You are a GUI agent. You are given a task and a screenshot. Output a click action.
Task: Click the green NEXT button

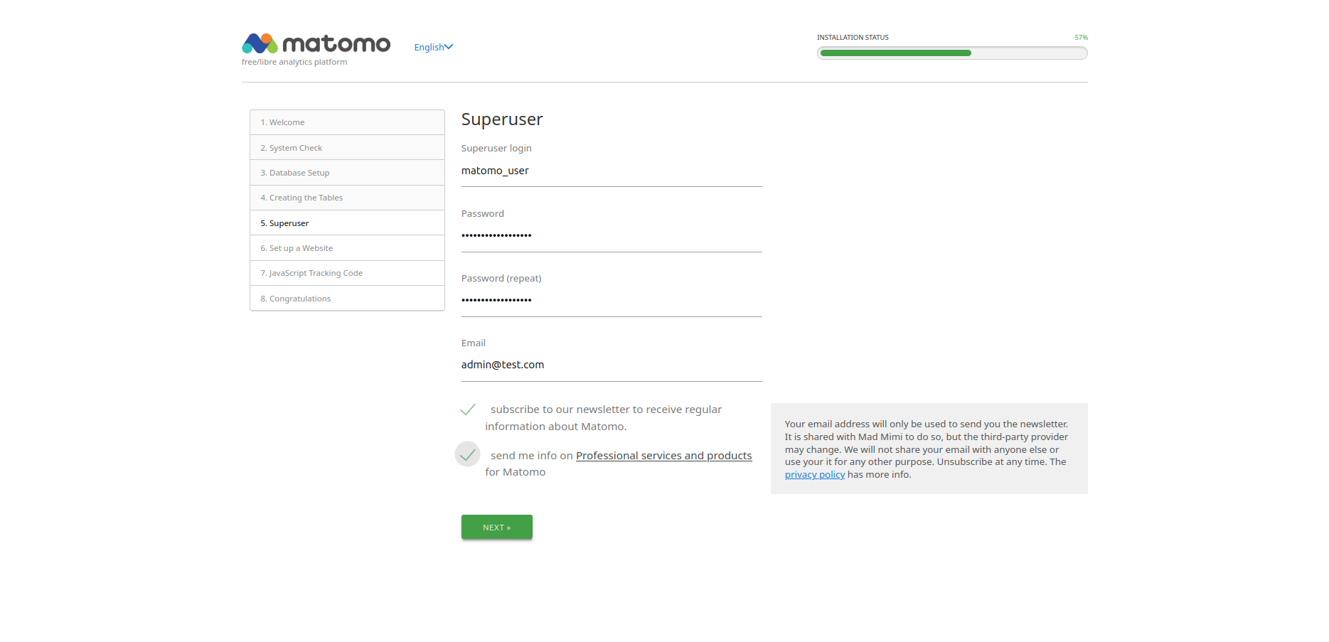point(496,528)
